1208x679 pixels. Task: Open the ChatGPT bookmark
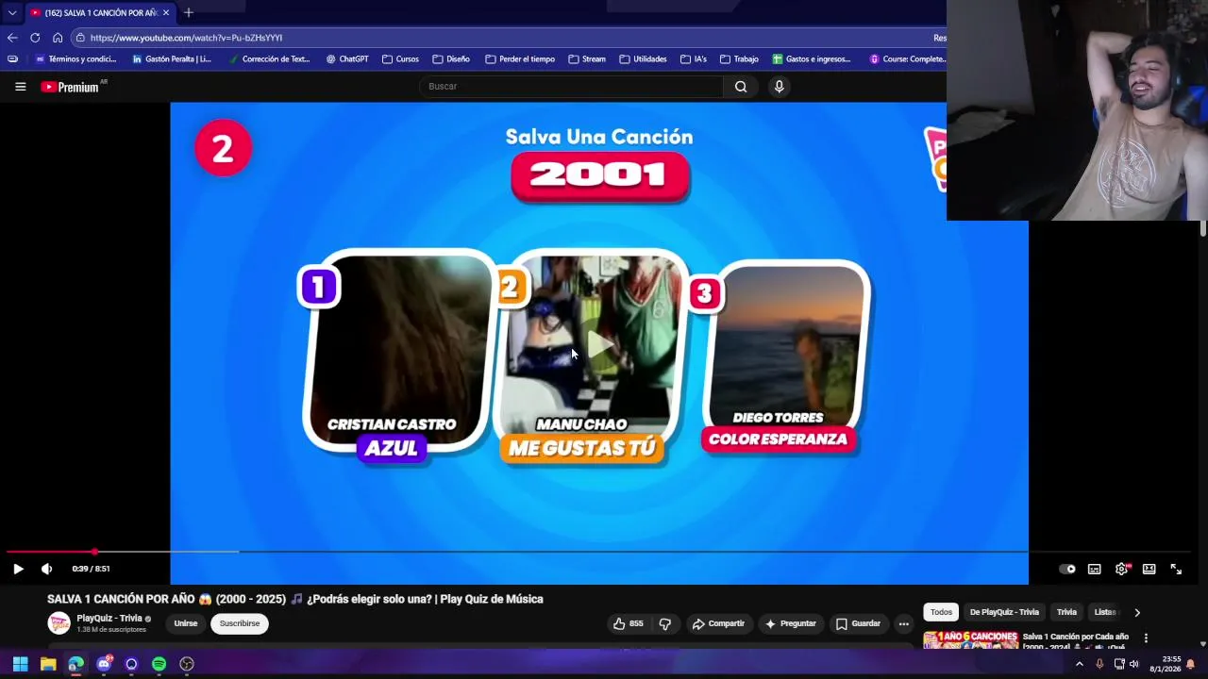click(347, 59)
